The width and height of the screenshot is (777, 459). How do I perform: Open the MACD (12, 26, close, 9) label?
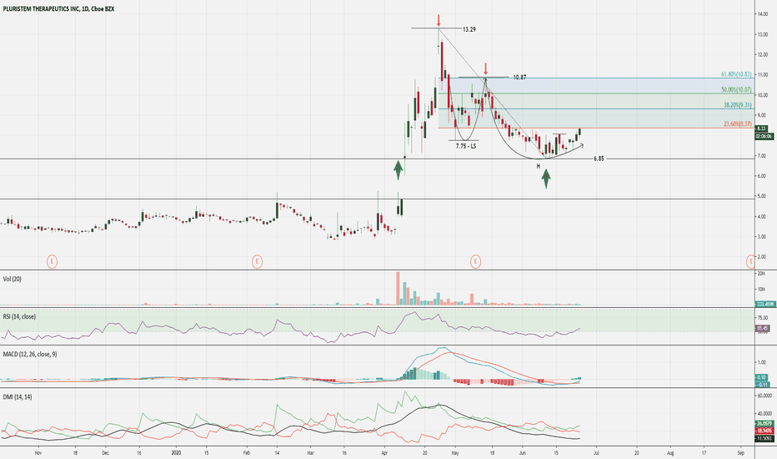(30, 355)
